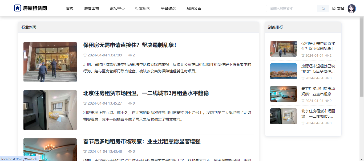Click clock icon of sidebar item 保租房无需申请直接住

tap(303, 56)
